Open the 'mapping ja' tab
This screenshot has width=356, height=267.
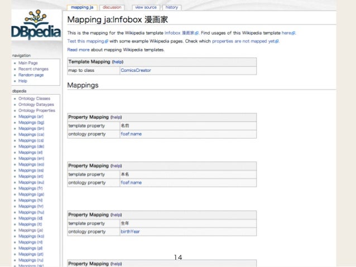(82, 7)
